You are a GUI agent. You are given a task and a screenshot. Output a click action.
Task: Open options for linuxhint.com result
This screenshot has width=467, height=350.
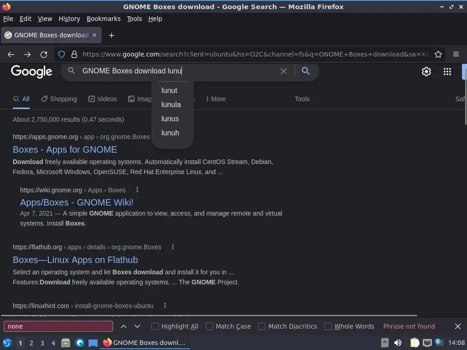click(x=165, y=305)
